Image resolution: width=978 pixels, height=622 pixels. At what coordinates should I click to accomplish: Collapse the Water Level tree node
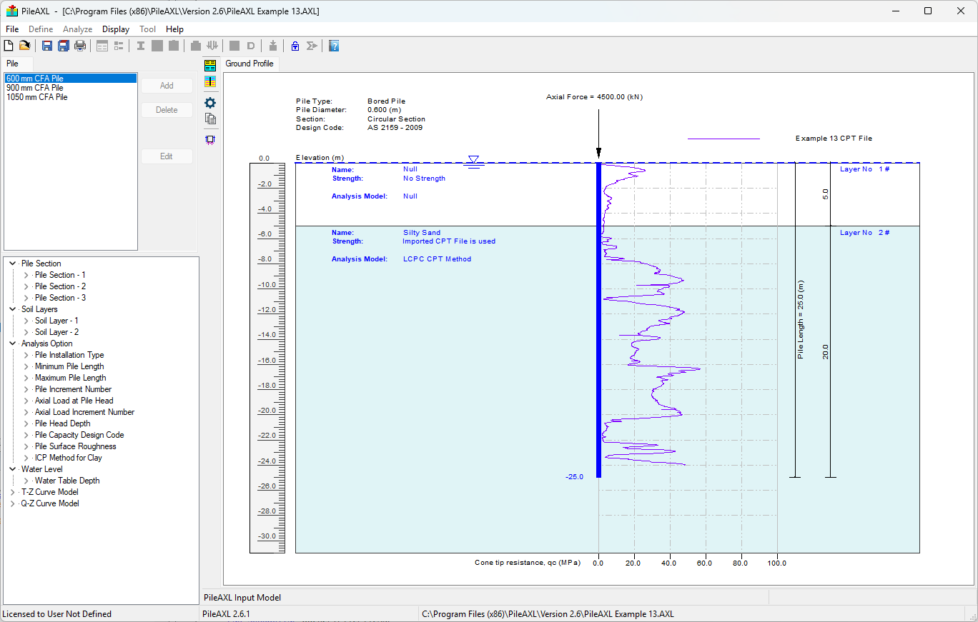coord(12,469)
